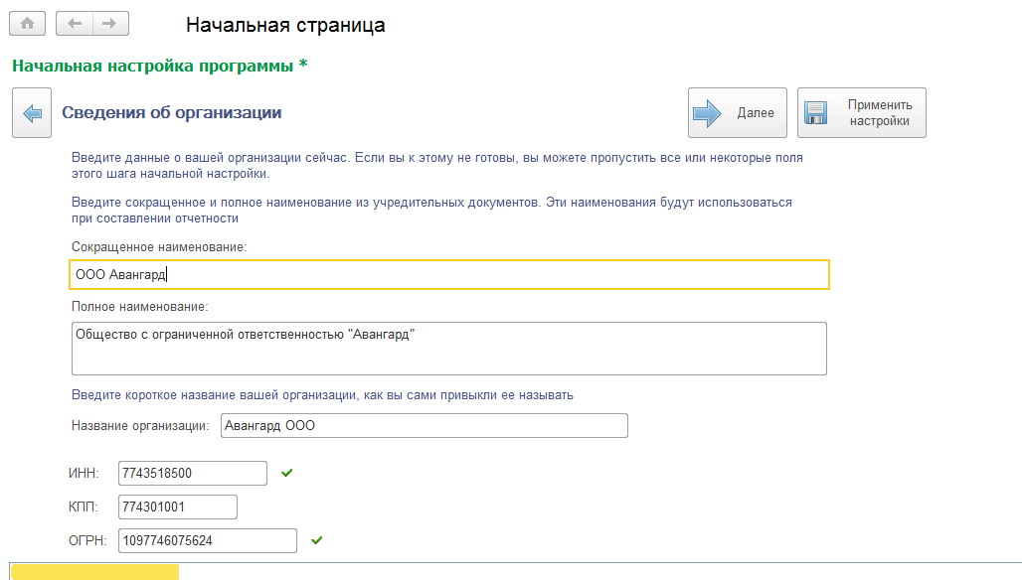Click the Сведения об организации heading

point(172,113)
